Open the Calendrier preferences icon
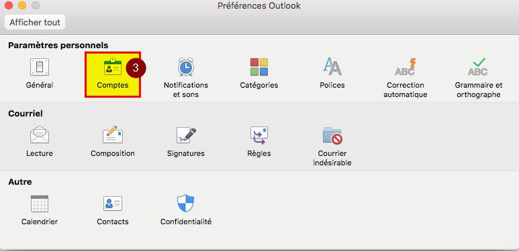 point(40,203)
